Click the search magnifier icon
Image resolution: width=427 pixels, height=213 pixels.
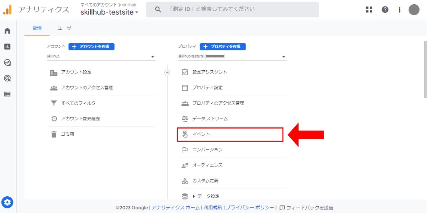159,10
